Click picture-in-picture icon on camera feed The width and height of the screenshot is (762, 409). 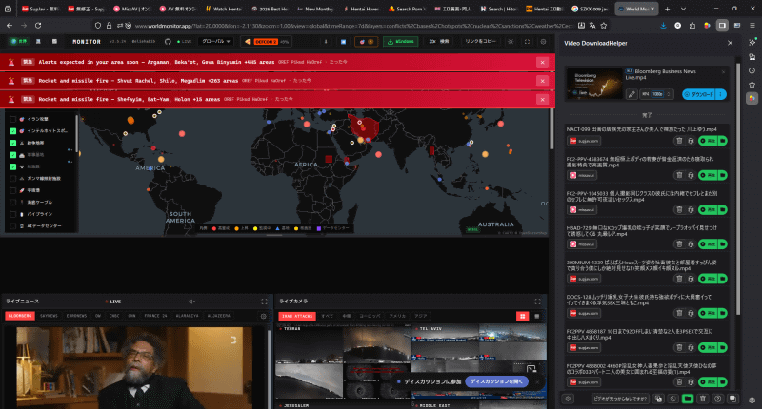pos(531,369)
